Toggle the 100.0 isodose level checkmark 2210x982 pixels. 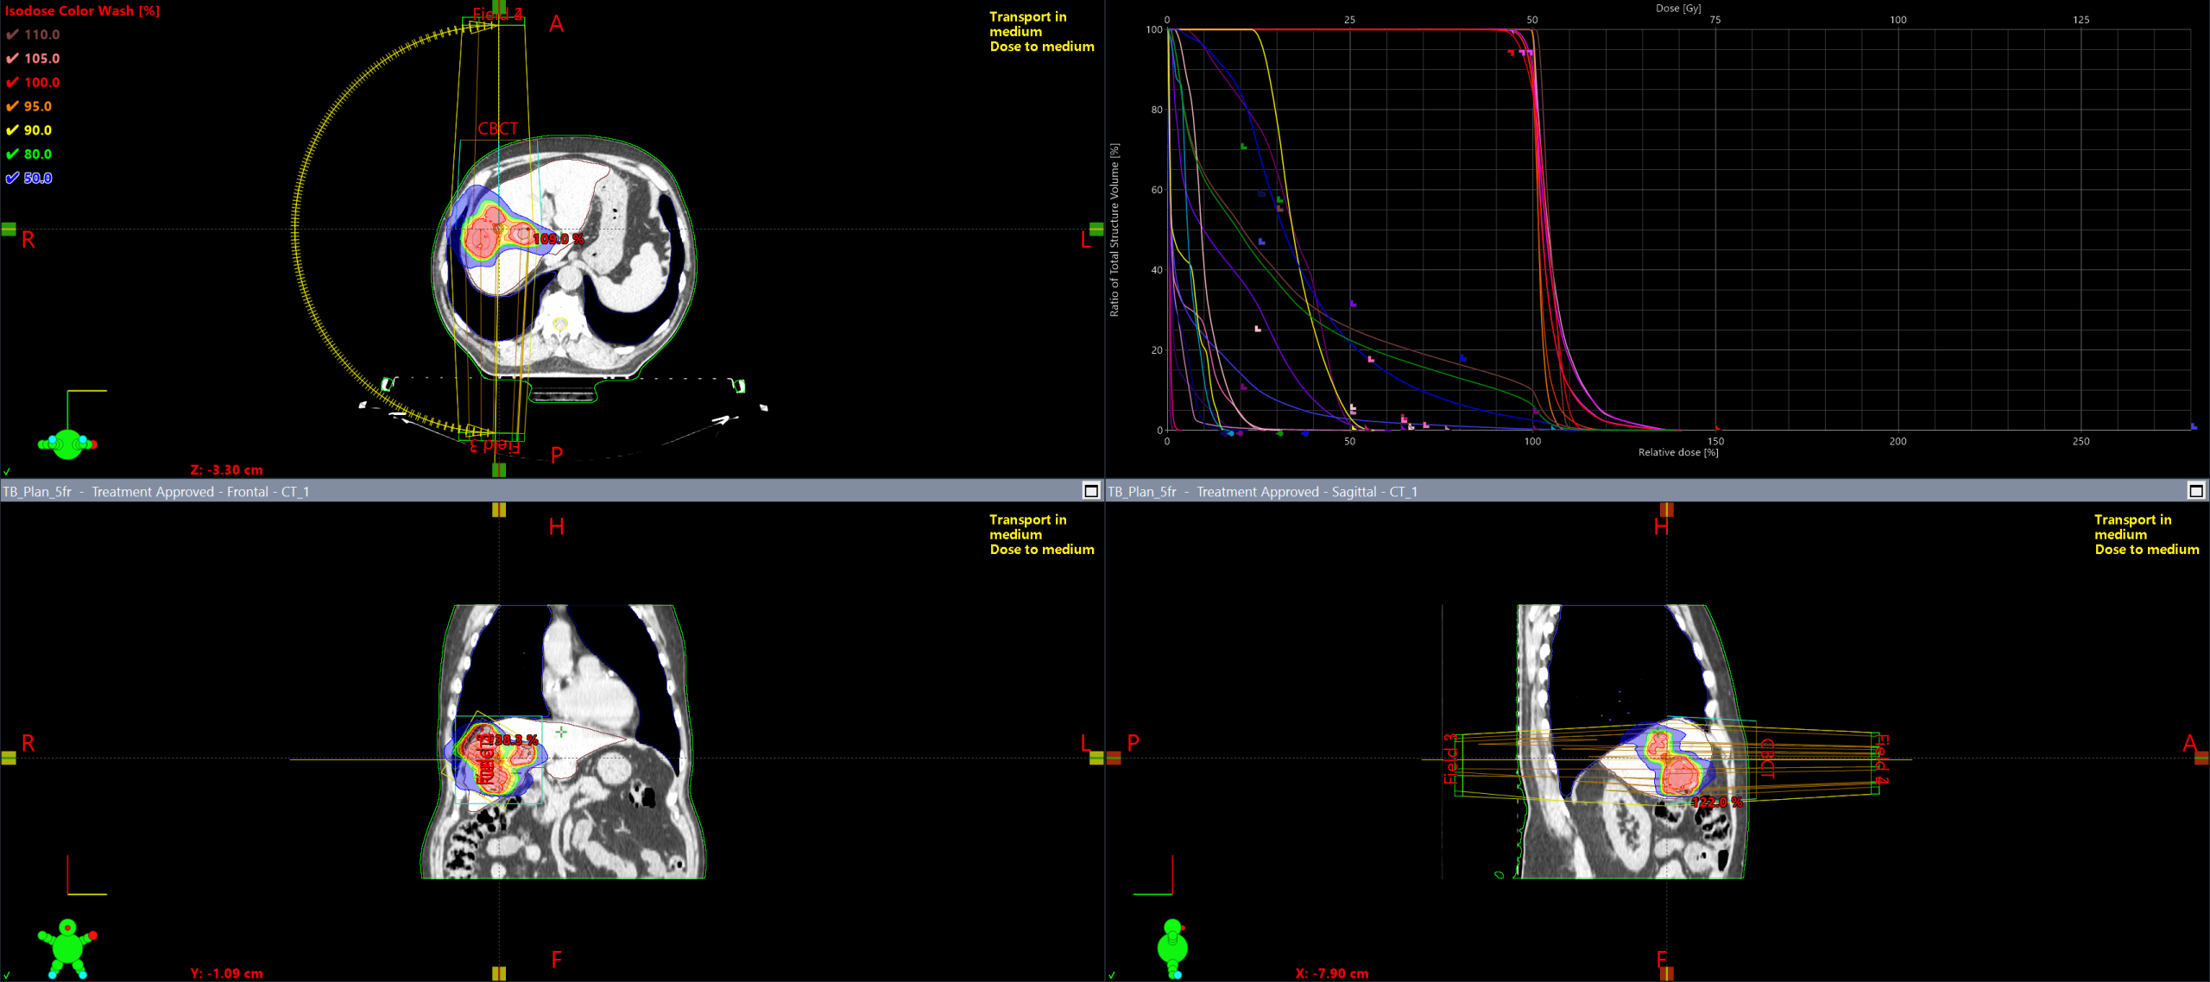coord(12,83)
